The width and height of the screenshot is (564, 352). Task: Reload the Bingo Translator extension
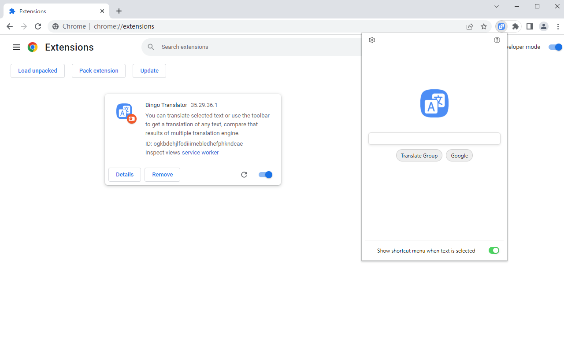[244, 175]
